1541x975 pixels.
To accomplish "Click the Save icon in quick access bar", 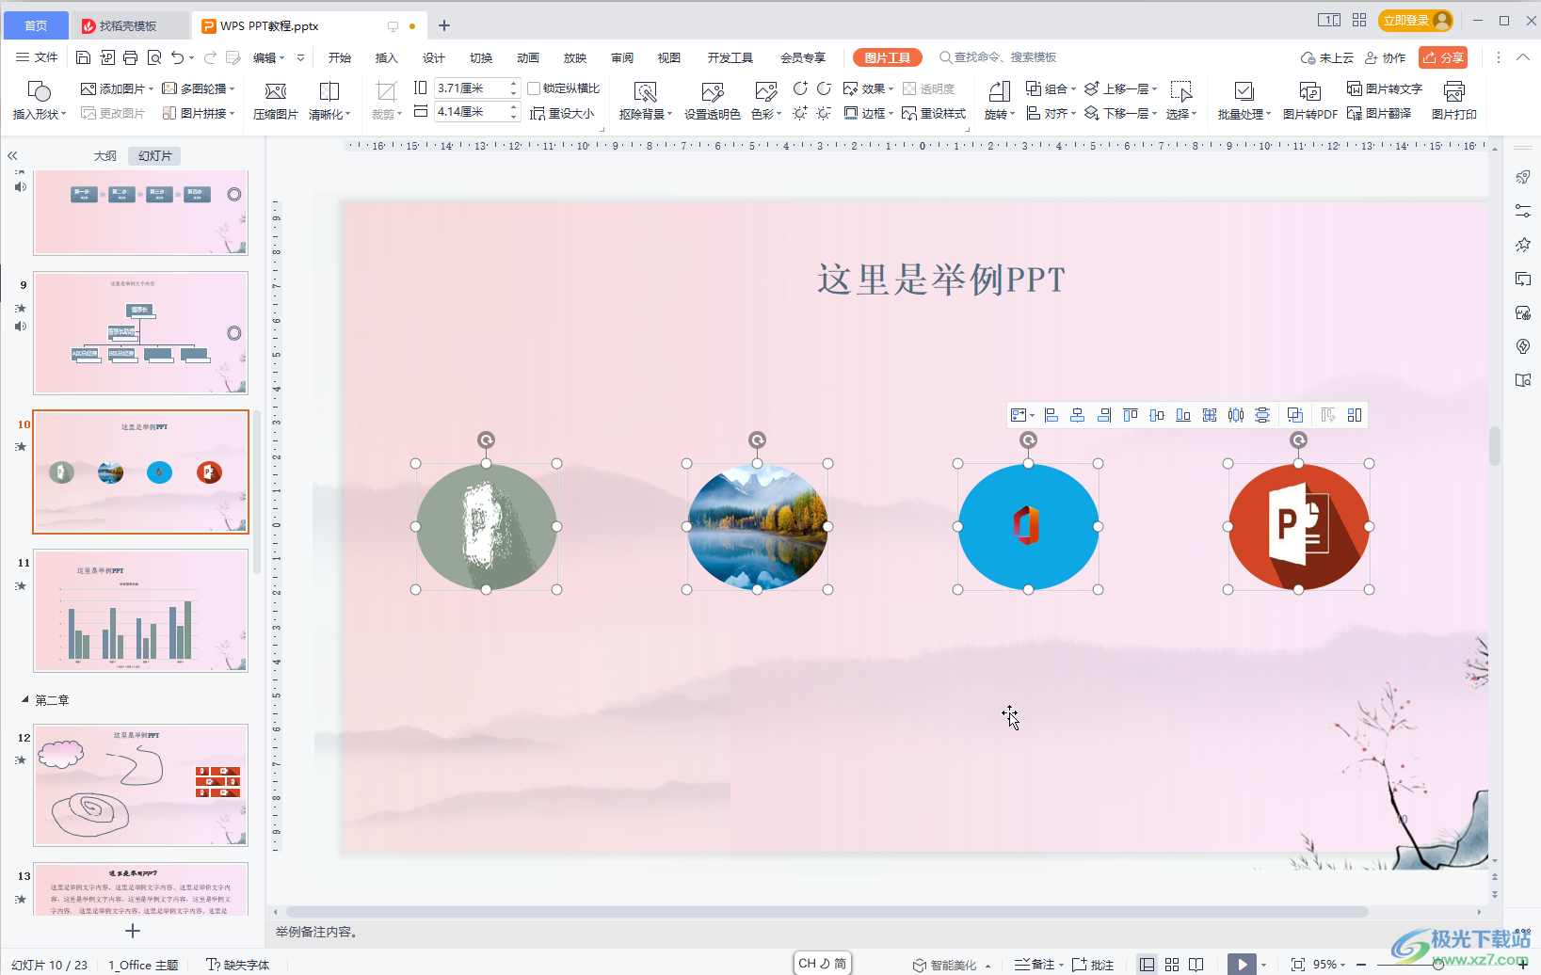I will 83,57.
